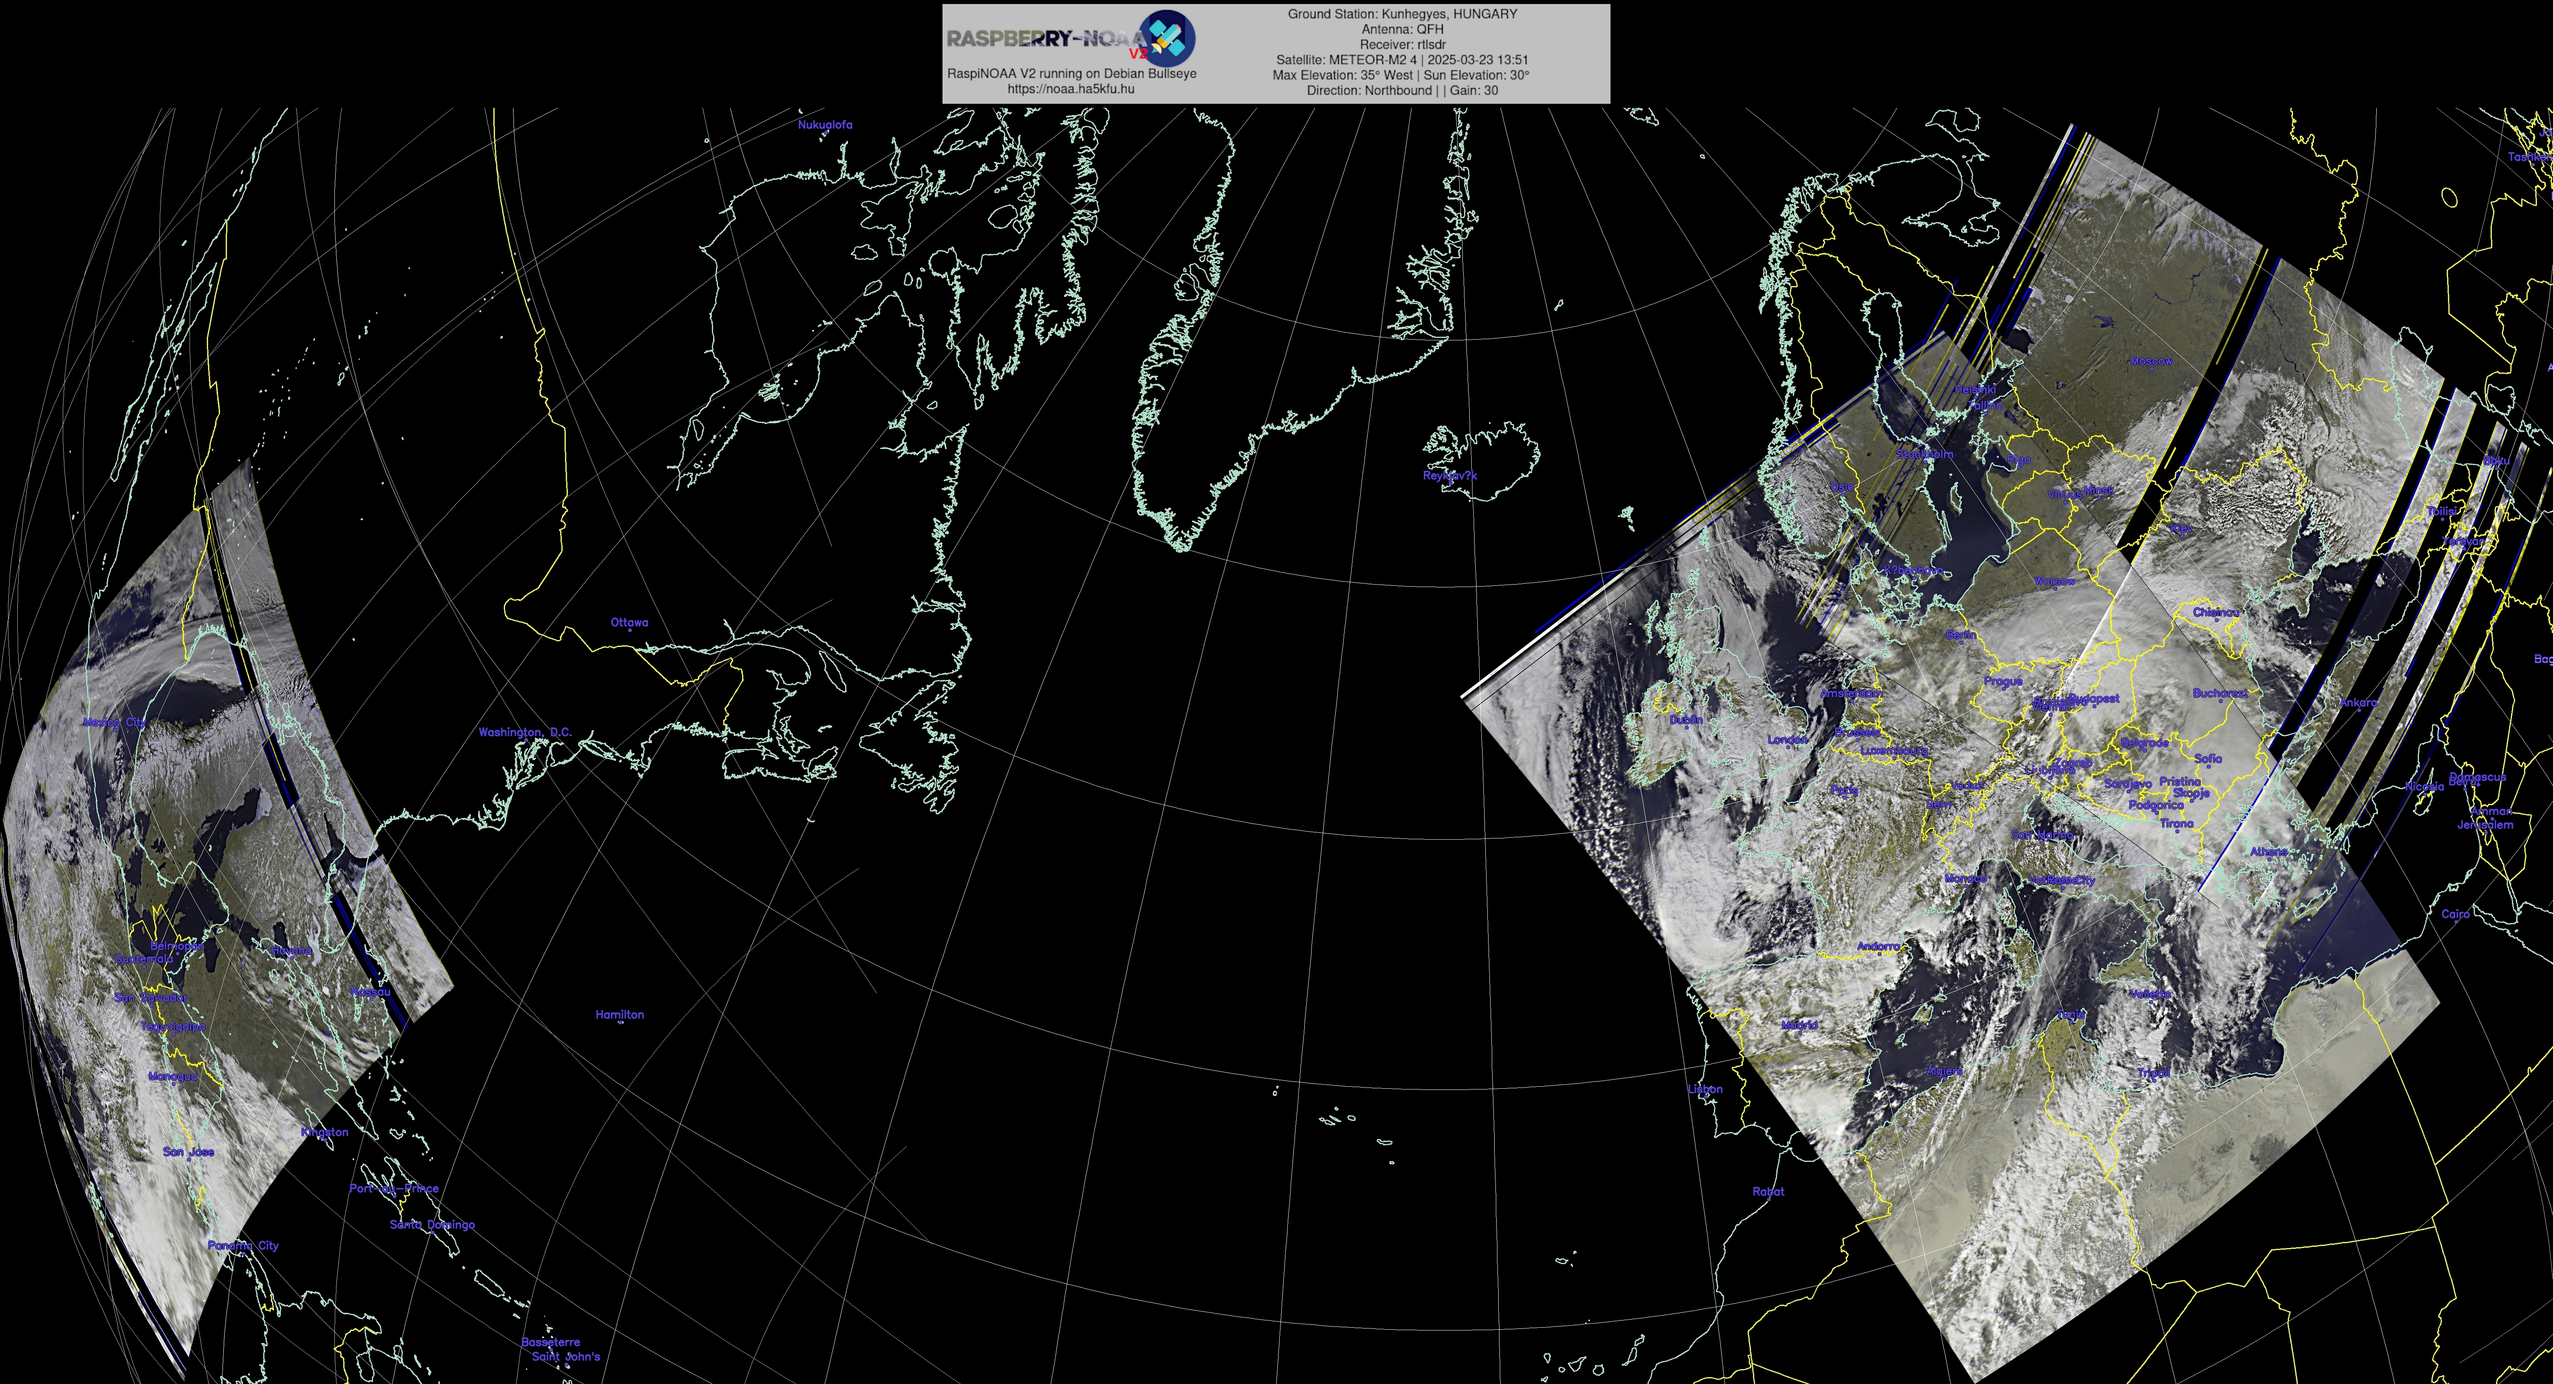Click the 'San Salvador' city label
The image size is (2553, 1384).
(151, 998)
